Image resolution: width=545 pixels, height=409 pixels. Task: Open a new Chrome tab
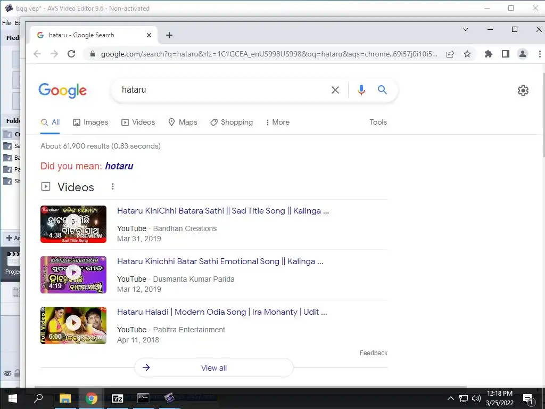coord(169,35)
